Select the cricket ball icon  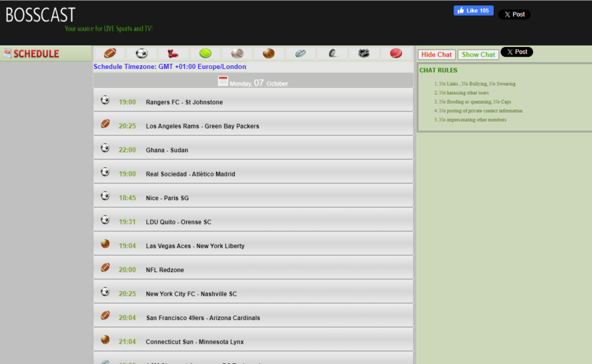(395, 53)
